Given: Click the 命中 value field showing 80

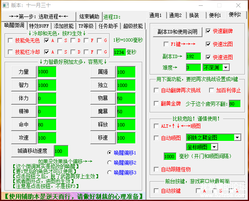Looking at the screenshot, I should (47, 125).
